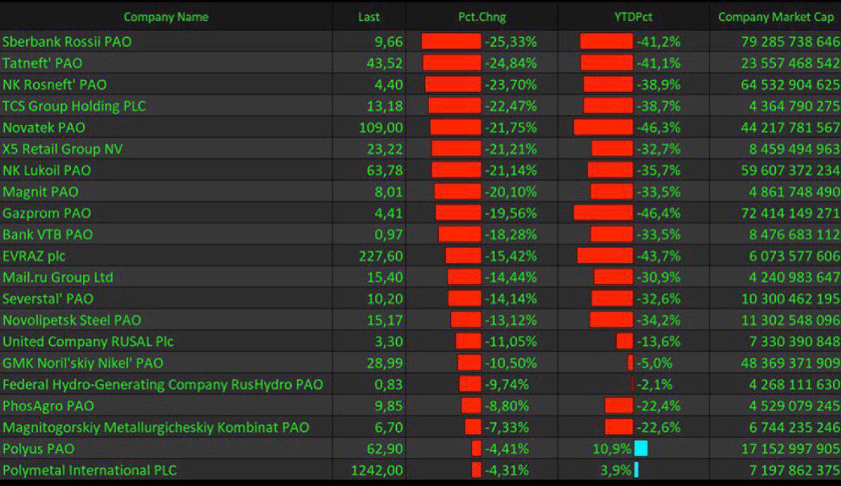The image size is (841, 486).
Task: Click Tatneft's last price 43,52
Action: (x=385, y=64)
